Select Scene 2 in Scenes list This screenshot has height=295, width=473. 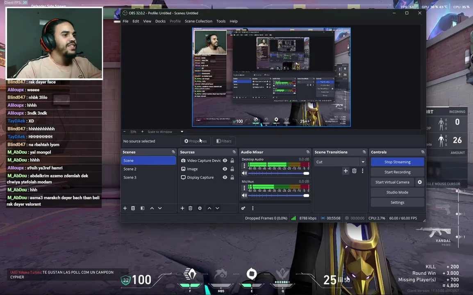pos(148,169)
